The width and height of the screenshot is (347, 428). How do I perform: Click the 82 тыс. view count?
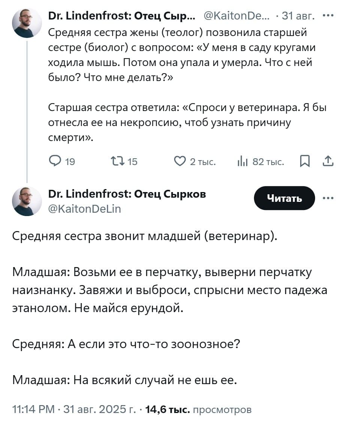[x=267, y=161]
